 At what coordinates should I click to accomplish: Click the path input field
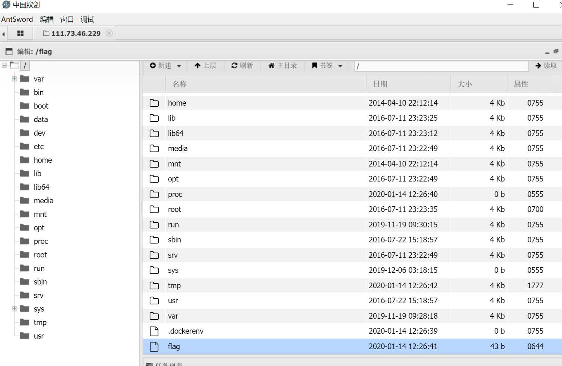[x=441, y=66]
